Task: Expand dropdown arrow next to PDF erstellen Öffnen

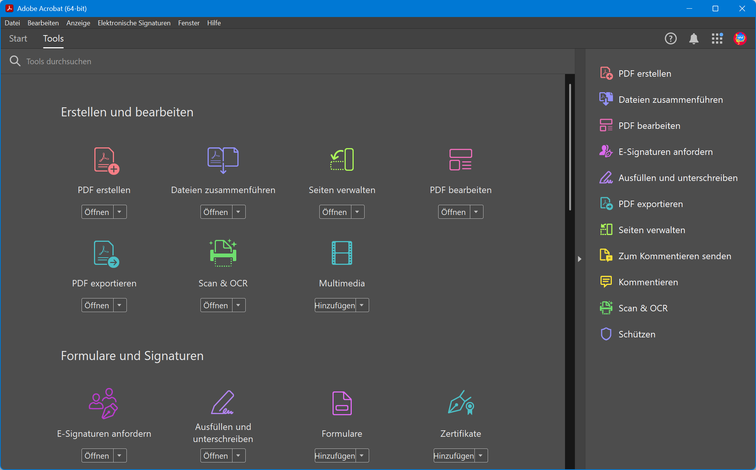Action: (120, 212)
